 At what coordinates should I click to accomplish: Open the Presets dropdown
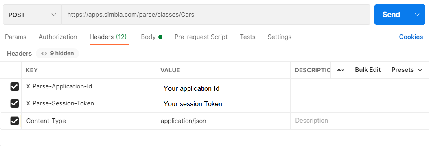tap(407, 70)
